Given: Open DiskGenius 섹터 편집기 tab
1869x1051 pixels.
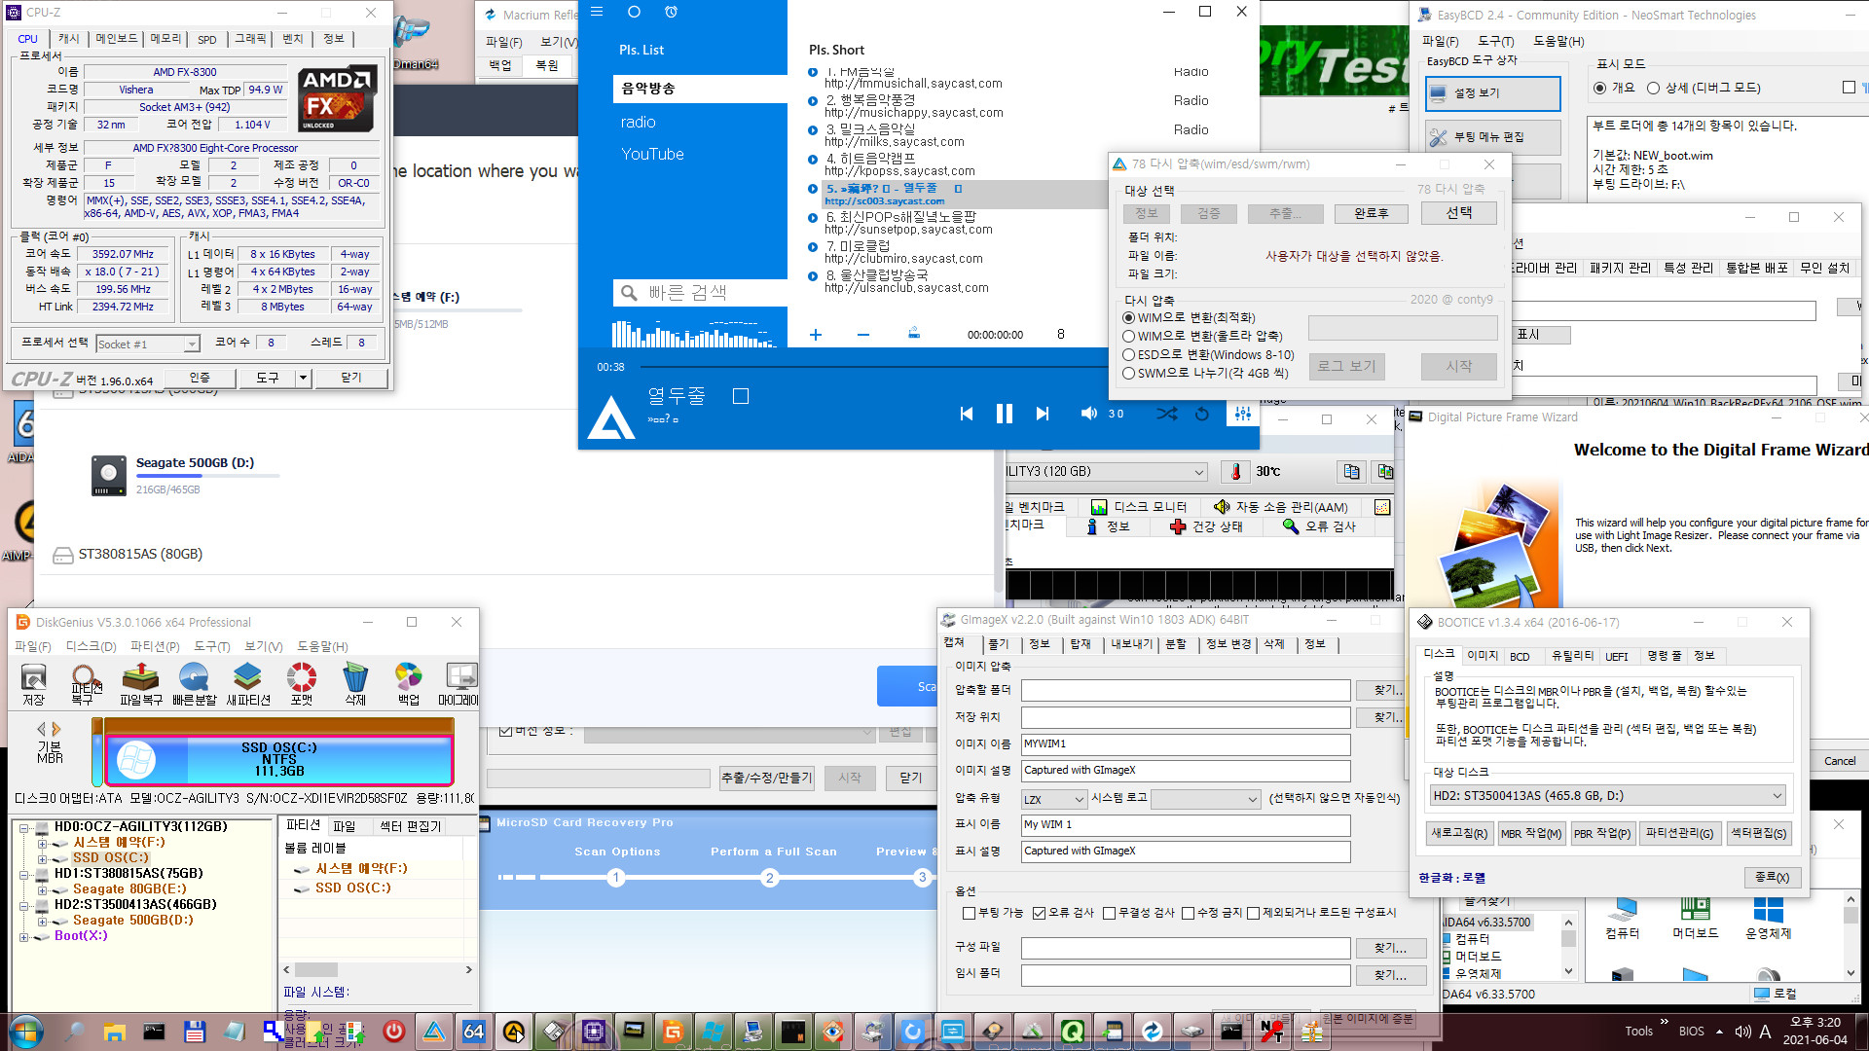Looking at the screenshot, I should [x=410, y=826].
